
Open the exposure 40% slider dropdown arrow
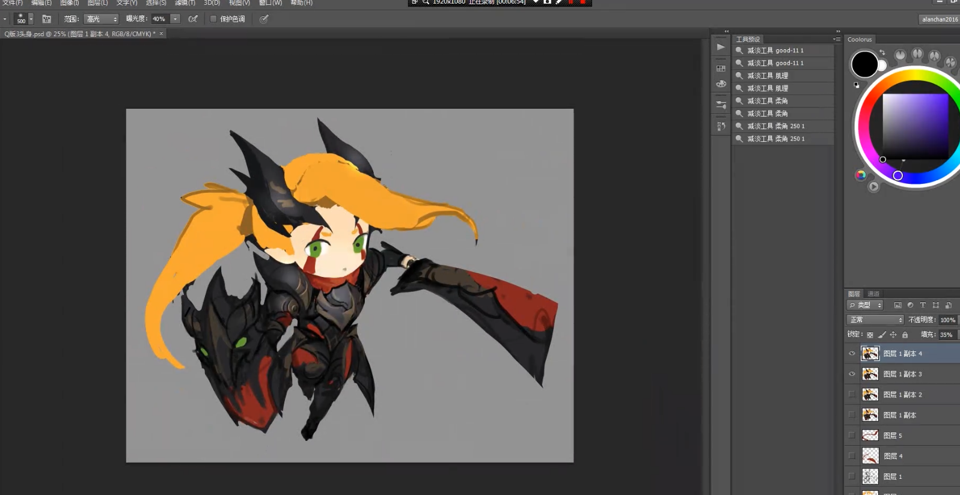[176, 19]
